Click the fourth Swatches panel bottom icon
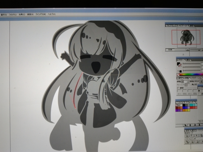The width and height of the screenshot is (203, 152). click(200, 125)
